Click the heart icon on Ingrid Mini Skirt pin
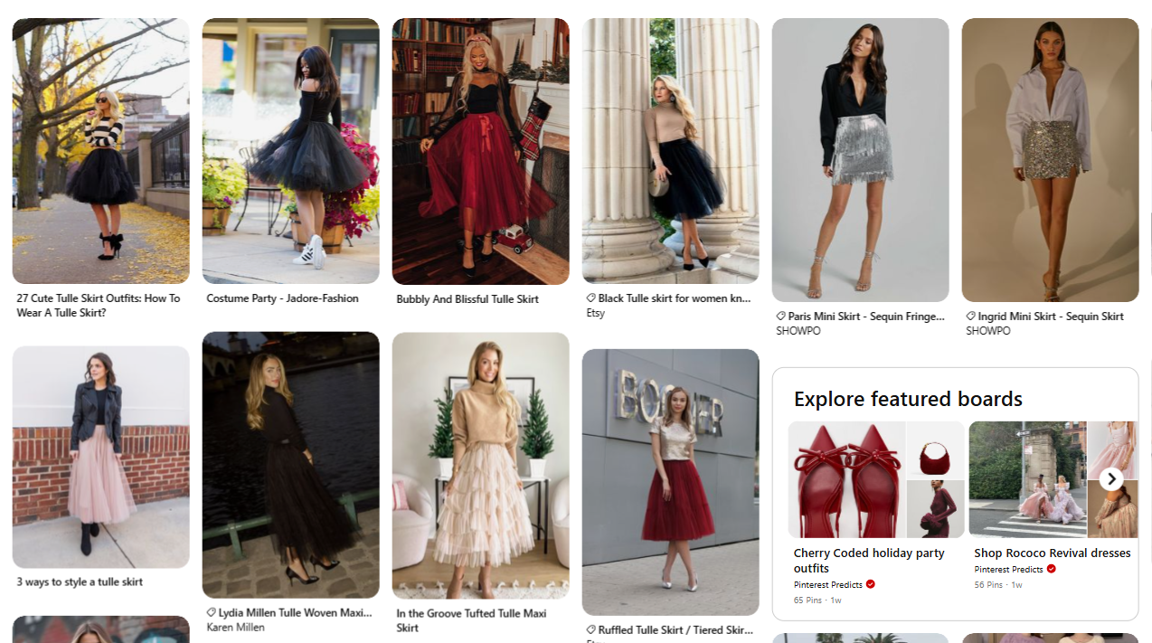1152x643 pixels. coord(970,316)
